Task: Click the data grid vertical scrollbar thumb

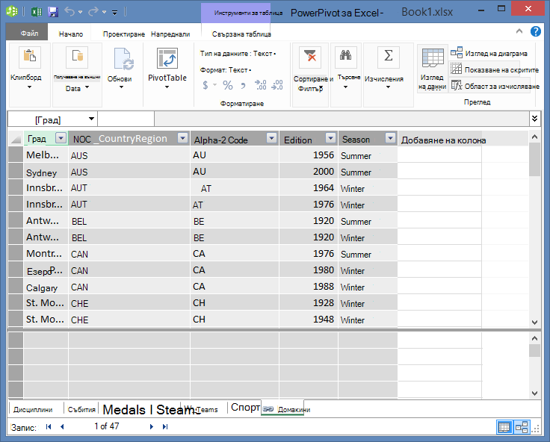Action: pos(534,160)
